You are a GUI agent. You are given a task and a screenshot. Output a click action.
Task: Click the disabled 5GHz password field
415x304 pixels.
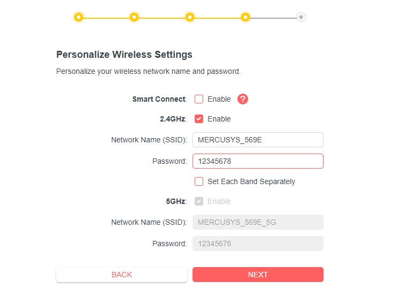258,244
